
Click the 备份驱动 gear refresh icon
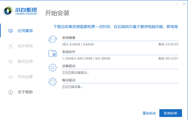[53, 82]
